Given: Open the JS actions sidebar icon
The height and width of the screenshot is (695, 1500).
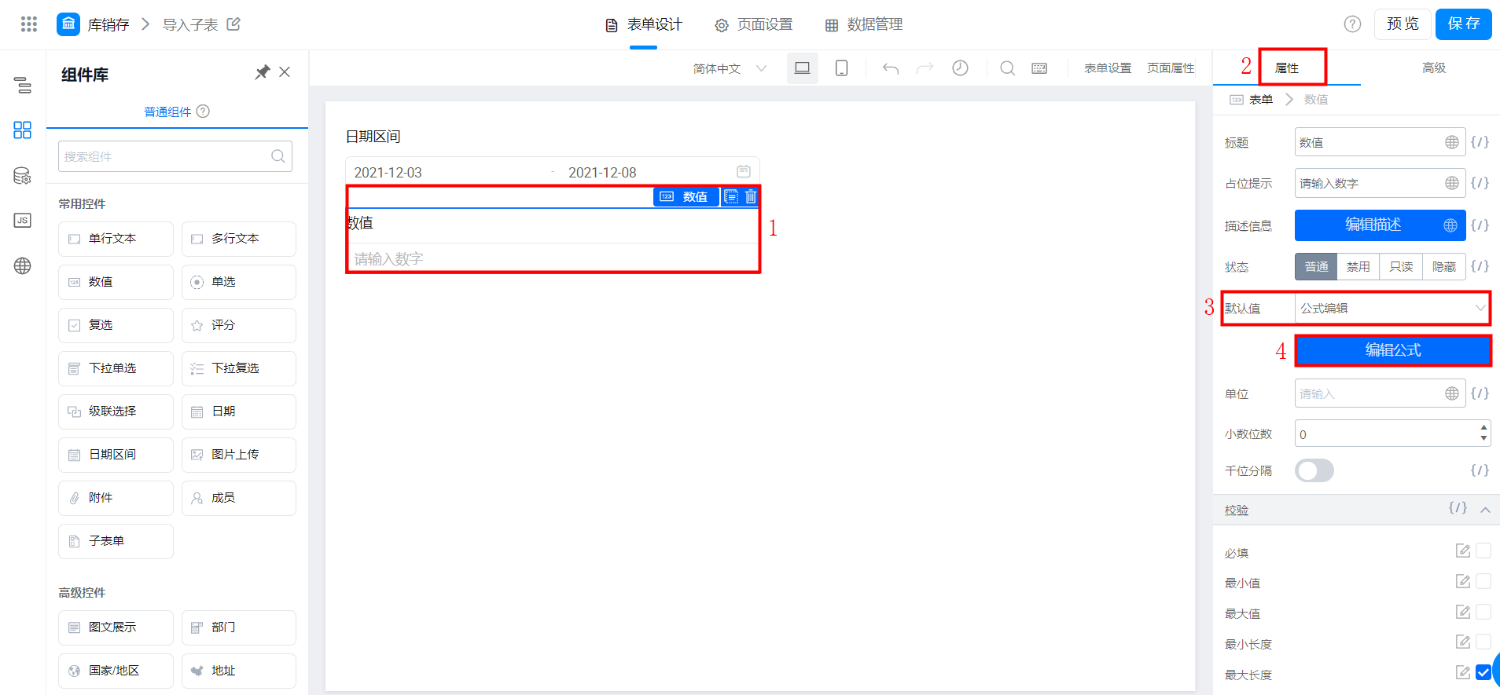Looking at the screenshot, I should (x=23, y=221).
